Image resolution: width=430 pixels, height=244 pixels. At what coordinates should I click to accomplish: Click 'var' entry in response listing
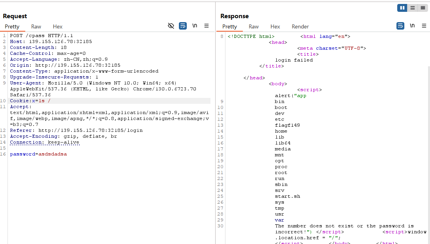(280, 220)
